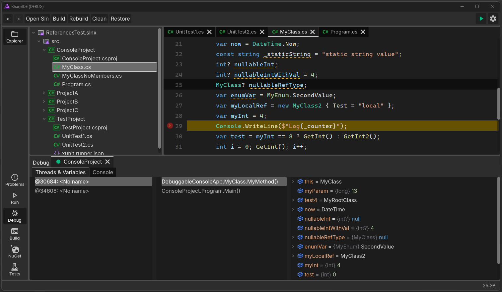Open the Explorer sidebar panel

(x=15, y=36)
